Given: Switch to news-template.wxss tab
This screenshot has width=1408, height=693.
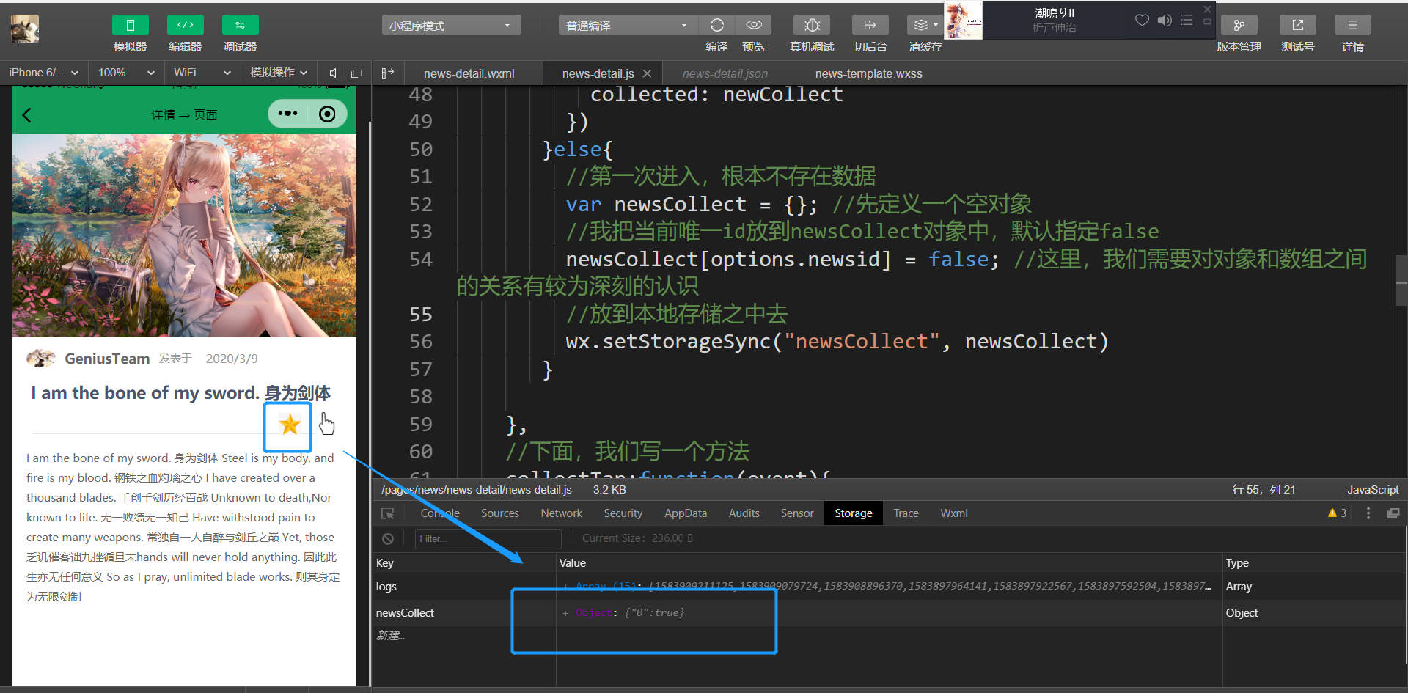Looking at the screenshot, I should 868,73.
